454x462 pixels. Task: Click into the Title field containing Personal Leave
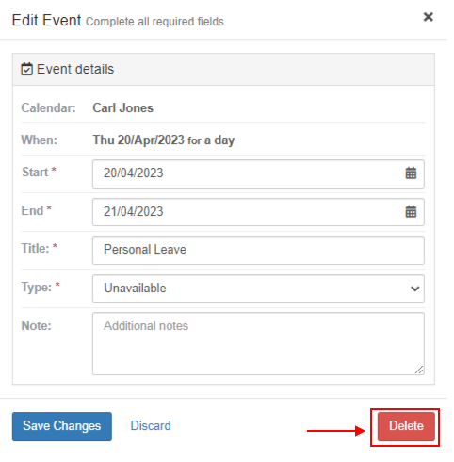click(258, 250)
